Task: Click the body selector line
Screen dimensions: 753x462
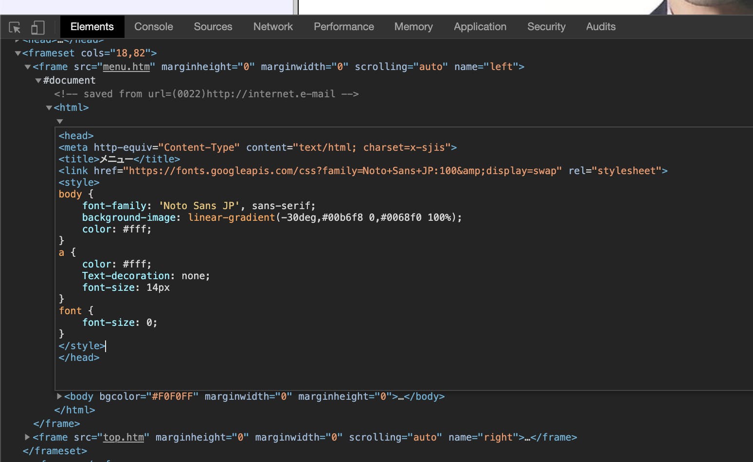Action: tap(76, 194)
